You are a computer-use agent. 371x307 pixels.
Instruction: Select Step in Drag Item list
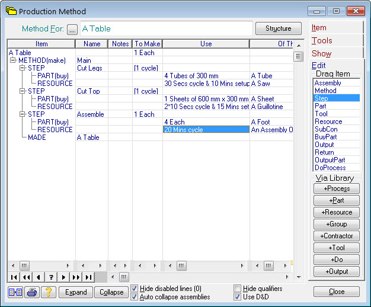pyautogui.click(x=337, y=98)
